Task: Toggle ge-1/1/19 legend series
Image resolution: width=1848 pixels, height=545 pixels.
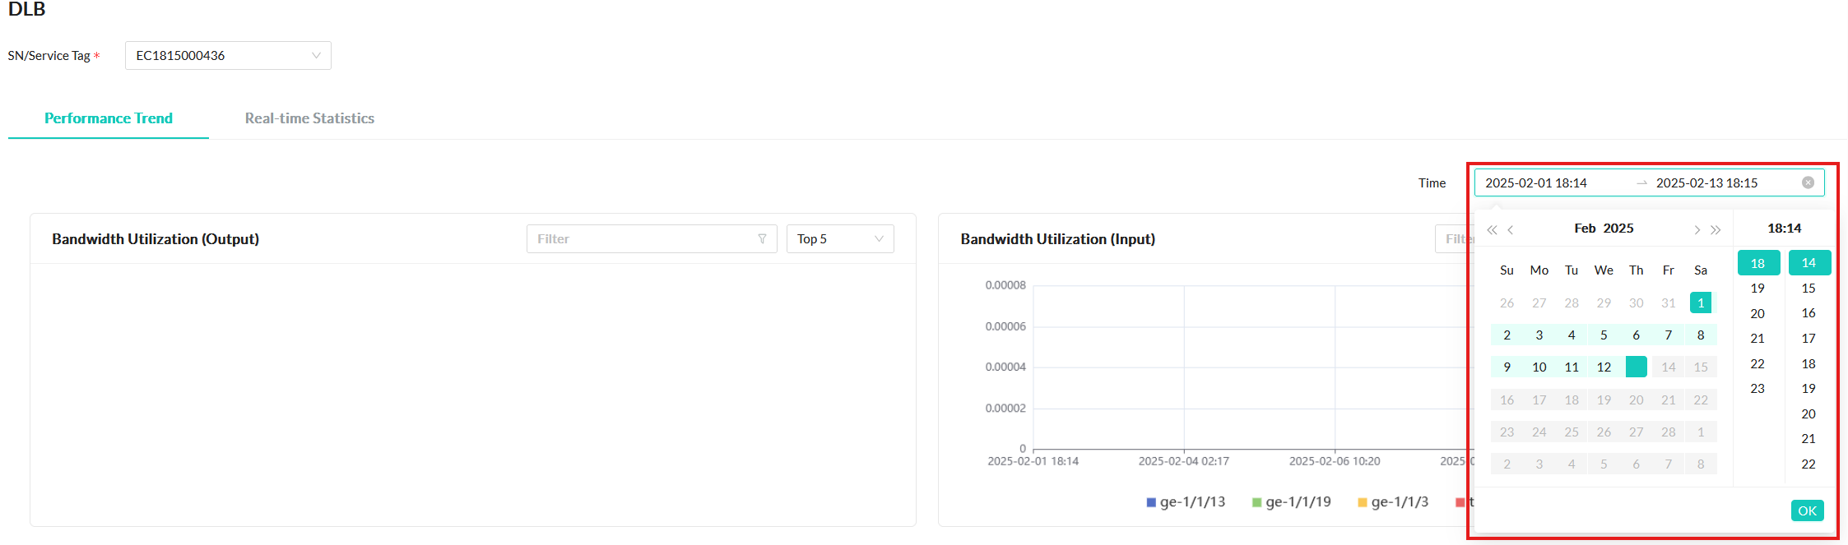Action: pyautogui.click(x=1291, y=502)
